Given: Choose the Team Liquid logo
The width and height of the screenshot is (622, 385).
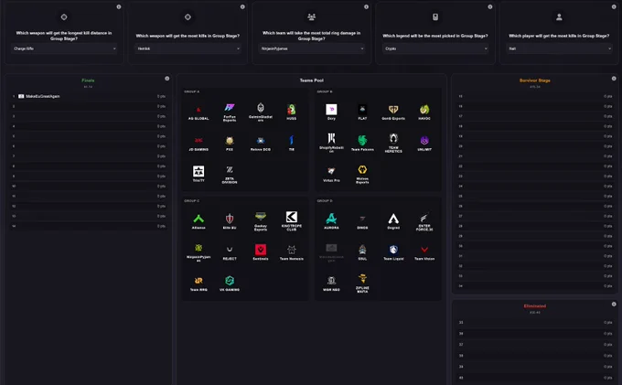Looking at the screenshot, I should 393,250.
